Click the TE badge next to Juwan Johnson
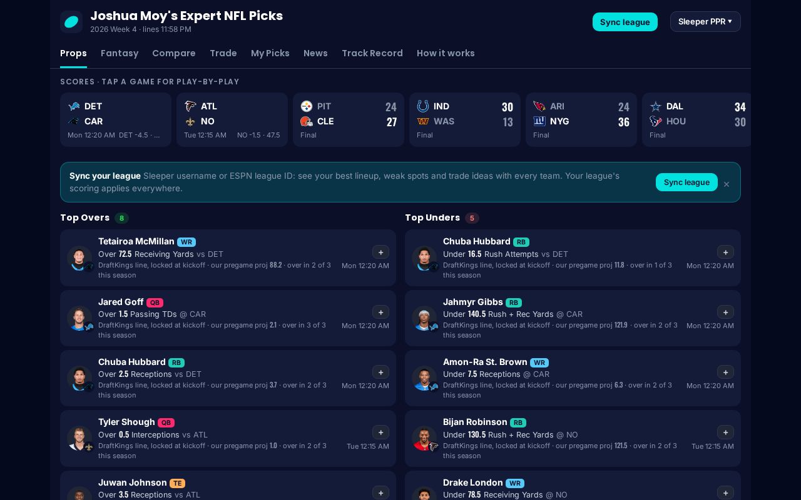The height and width of the screenshot is (500, 801). tap(177, 483)
